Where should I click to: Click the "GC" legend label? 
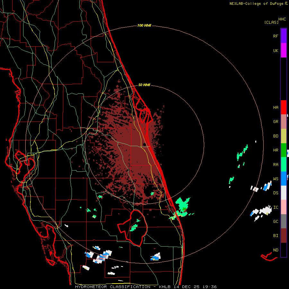pos(276,222)
